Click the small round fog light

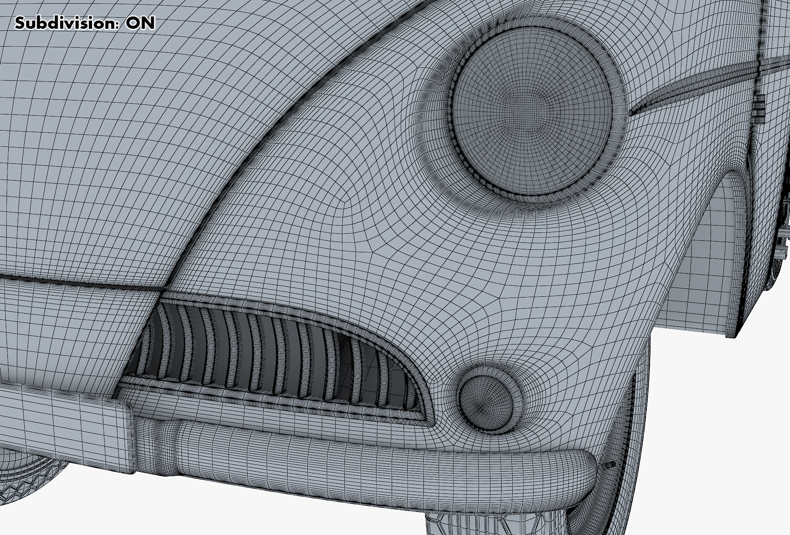(486, 403)
